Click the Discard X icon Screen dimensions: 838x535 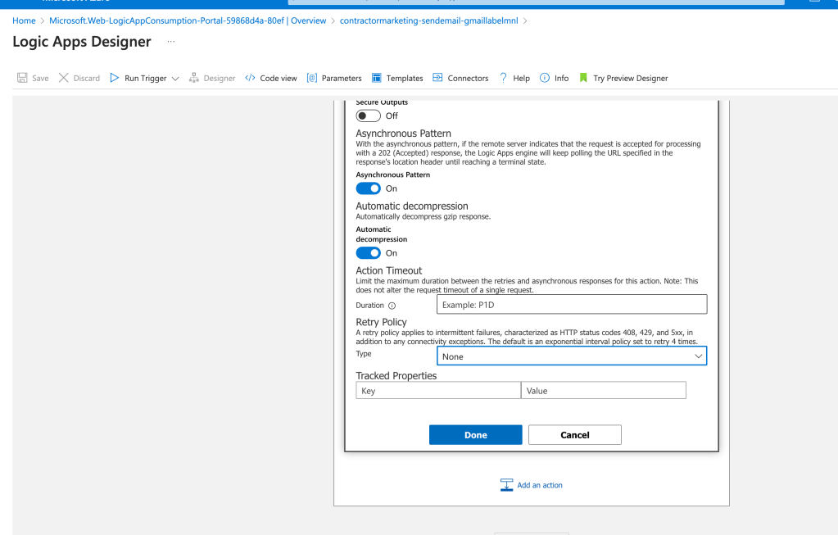click(x=64, y=78)
